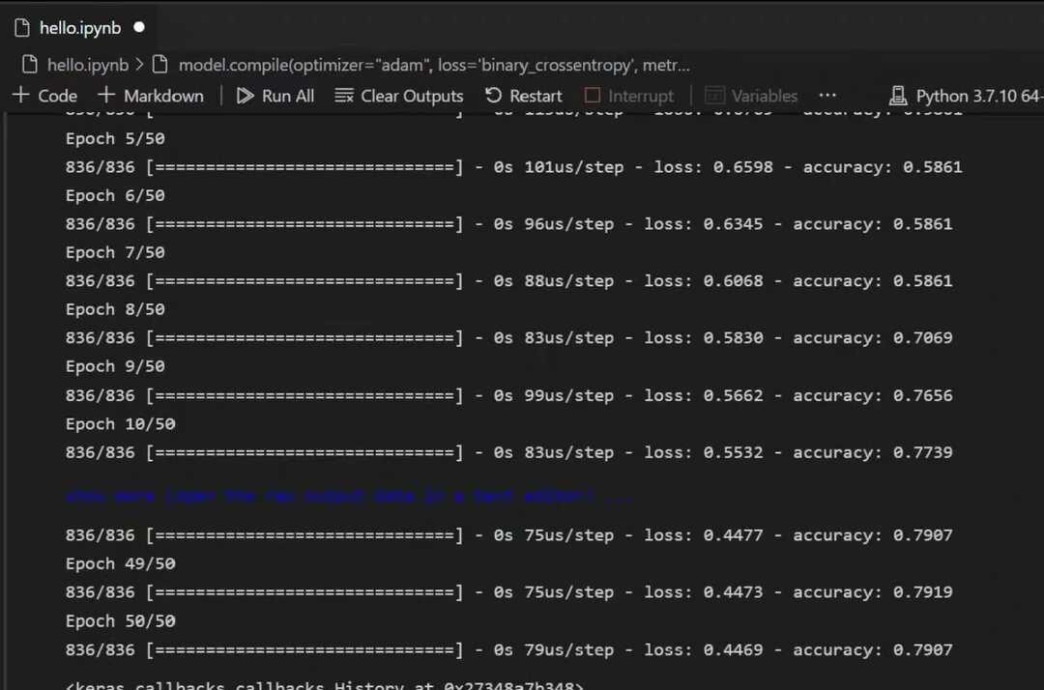The height and width of the screenshot is (690, 1044).
Task: Select the hello.ipynb editor tab
Action: tap(78, 27)
